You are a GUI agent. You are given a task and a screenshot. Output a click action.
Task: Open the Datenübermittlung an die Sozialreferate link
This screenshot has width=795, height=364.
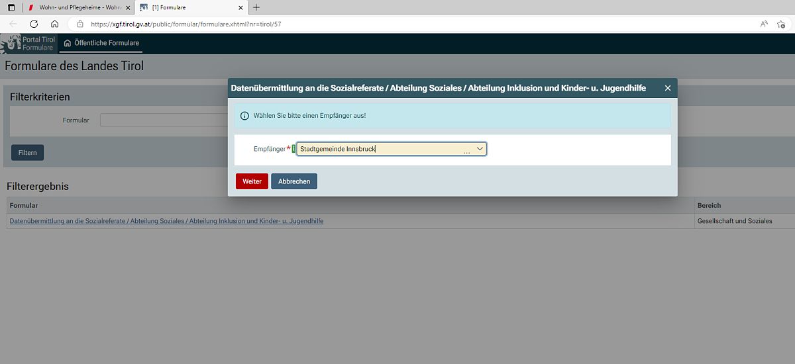[x=166, y=221]
